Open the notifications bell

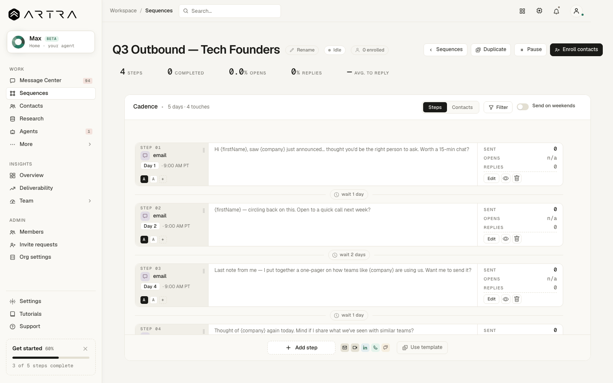pos(556,11)
